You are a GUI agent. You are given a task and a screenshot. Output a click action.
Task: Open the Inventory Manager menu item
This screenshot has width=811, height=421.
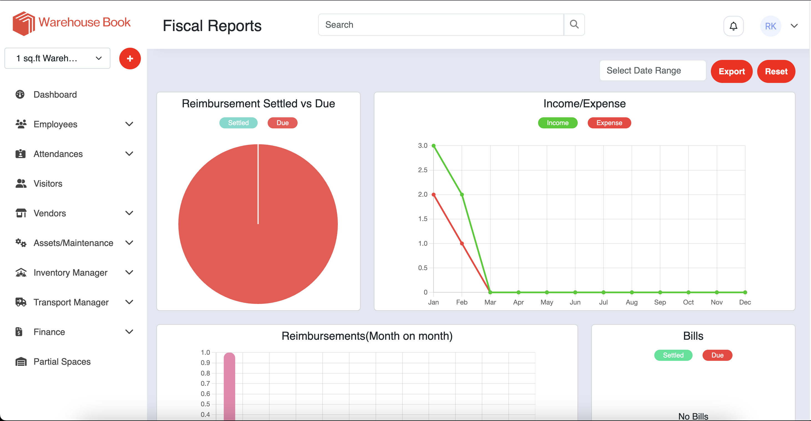(70, 272)
